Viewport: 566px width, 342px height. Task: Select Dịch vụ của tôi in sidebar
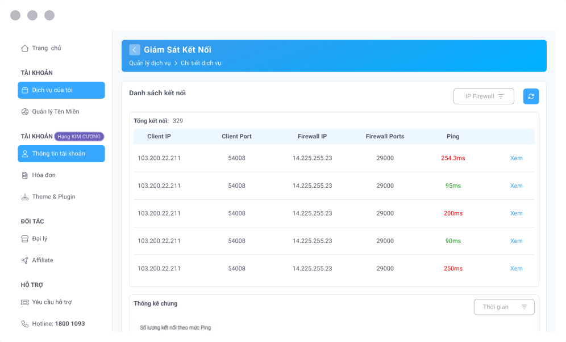tap(61, 90)
